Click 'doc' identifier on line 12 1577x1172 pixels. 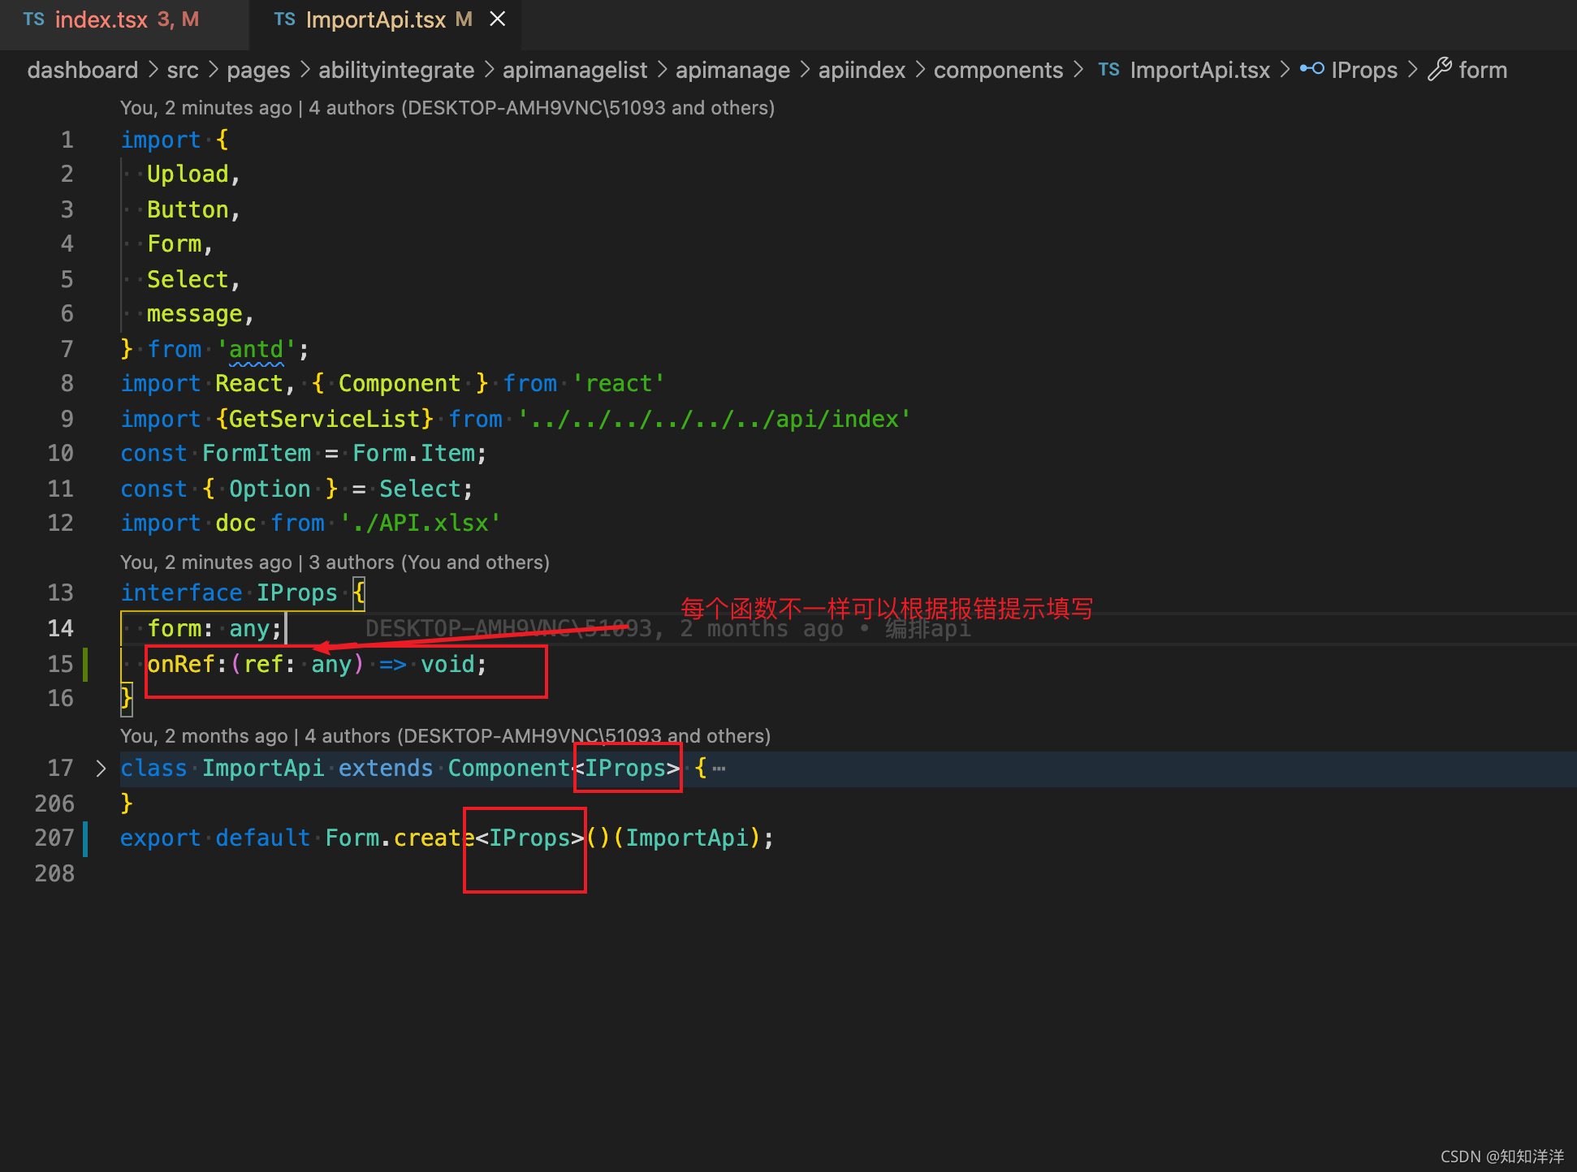click(235, 524)
